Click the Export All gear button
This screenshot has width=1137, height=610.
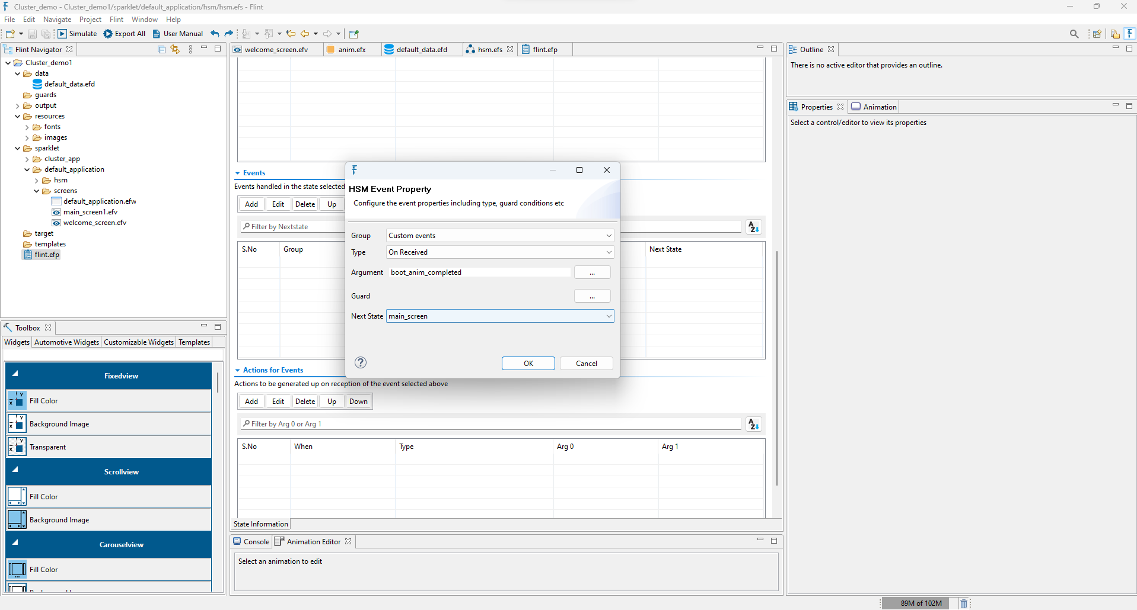click(x=124, y=34)
